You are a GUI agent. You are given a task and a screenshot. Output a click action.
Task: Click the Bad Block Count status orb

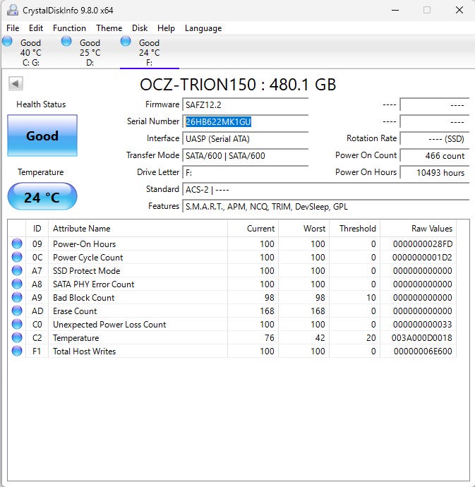17,298
